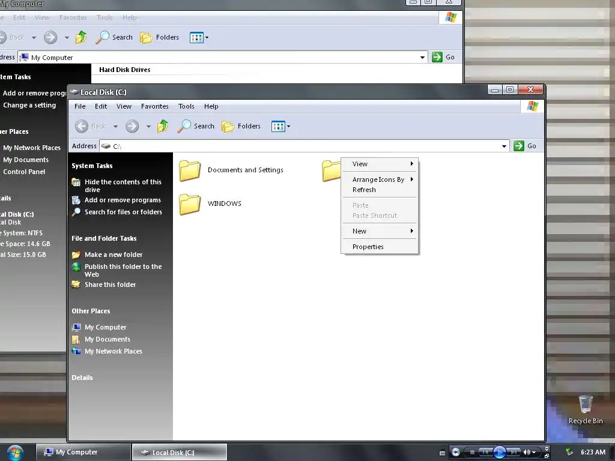Open address bar dropdown in Local Disk window
Viewport: 615px width, 461px height.
[504, 146]
